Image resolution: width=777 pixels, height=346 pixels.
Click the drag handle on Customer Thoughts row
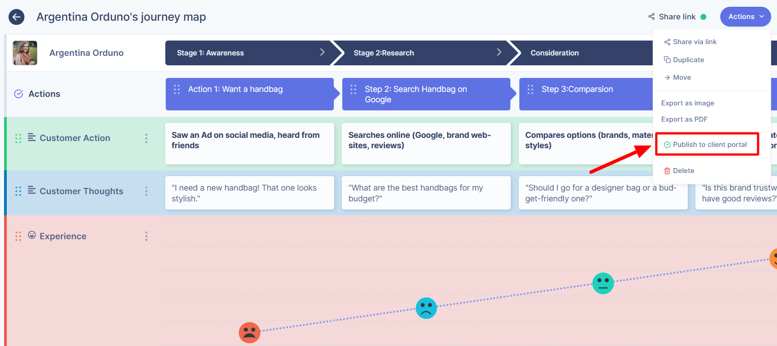[x=18, y=191]
